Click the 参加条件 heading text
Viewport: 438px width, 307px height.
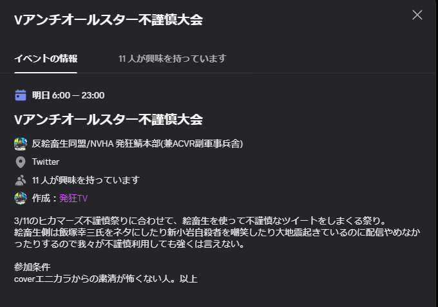(x=32, y=266)
